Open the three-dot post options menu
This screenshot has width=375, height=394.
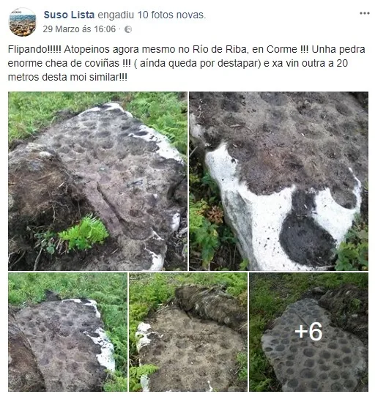click(365, 13)
